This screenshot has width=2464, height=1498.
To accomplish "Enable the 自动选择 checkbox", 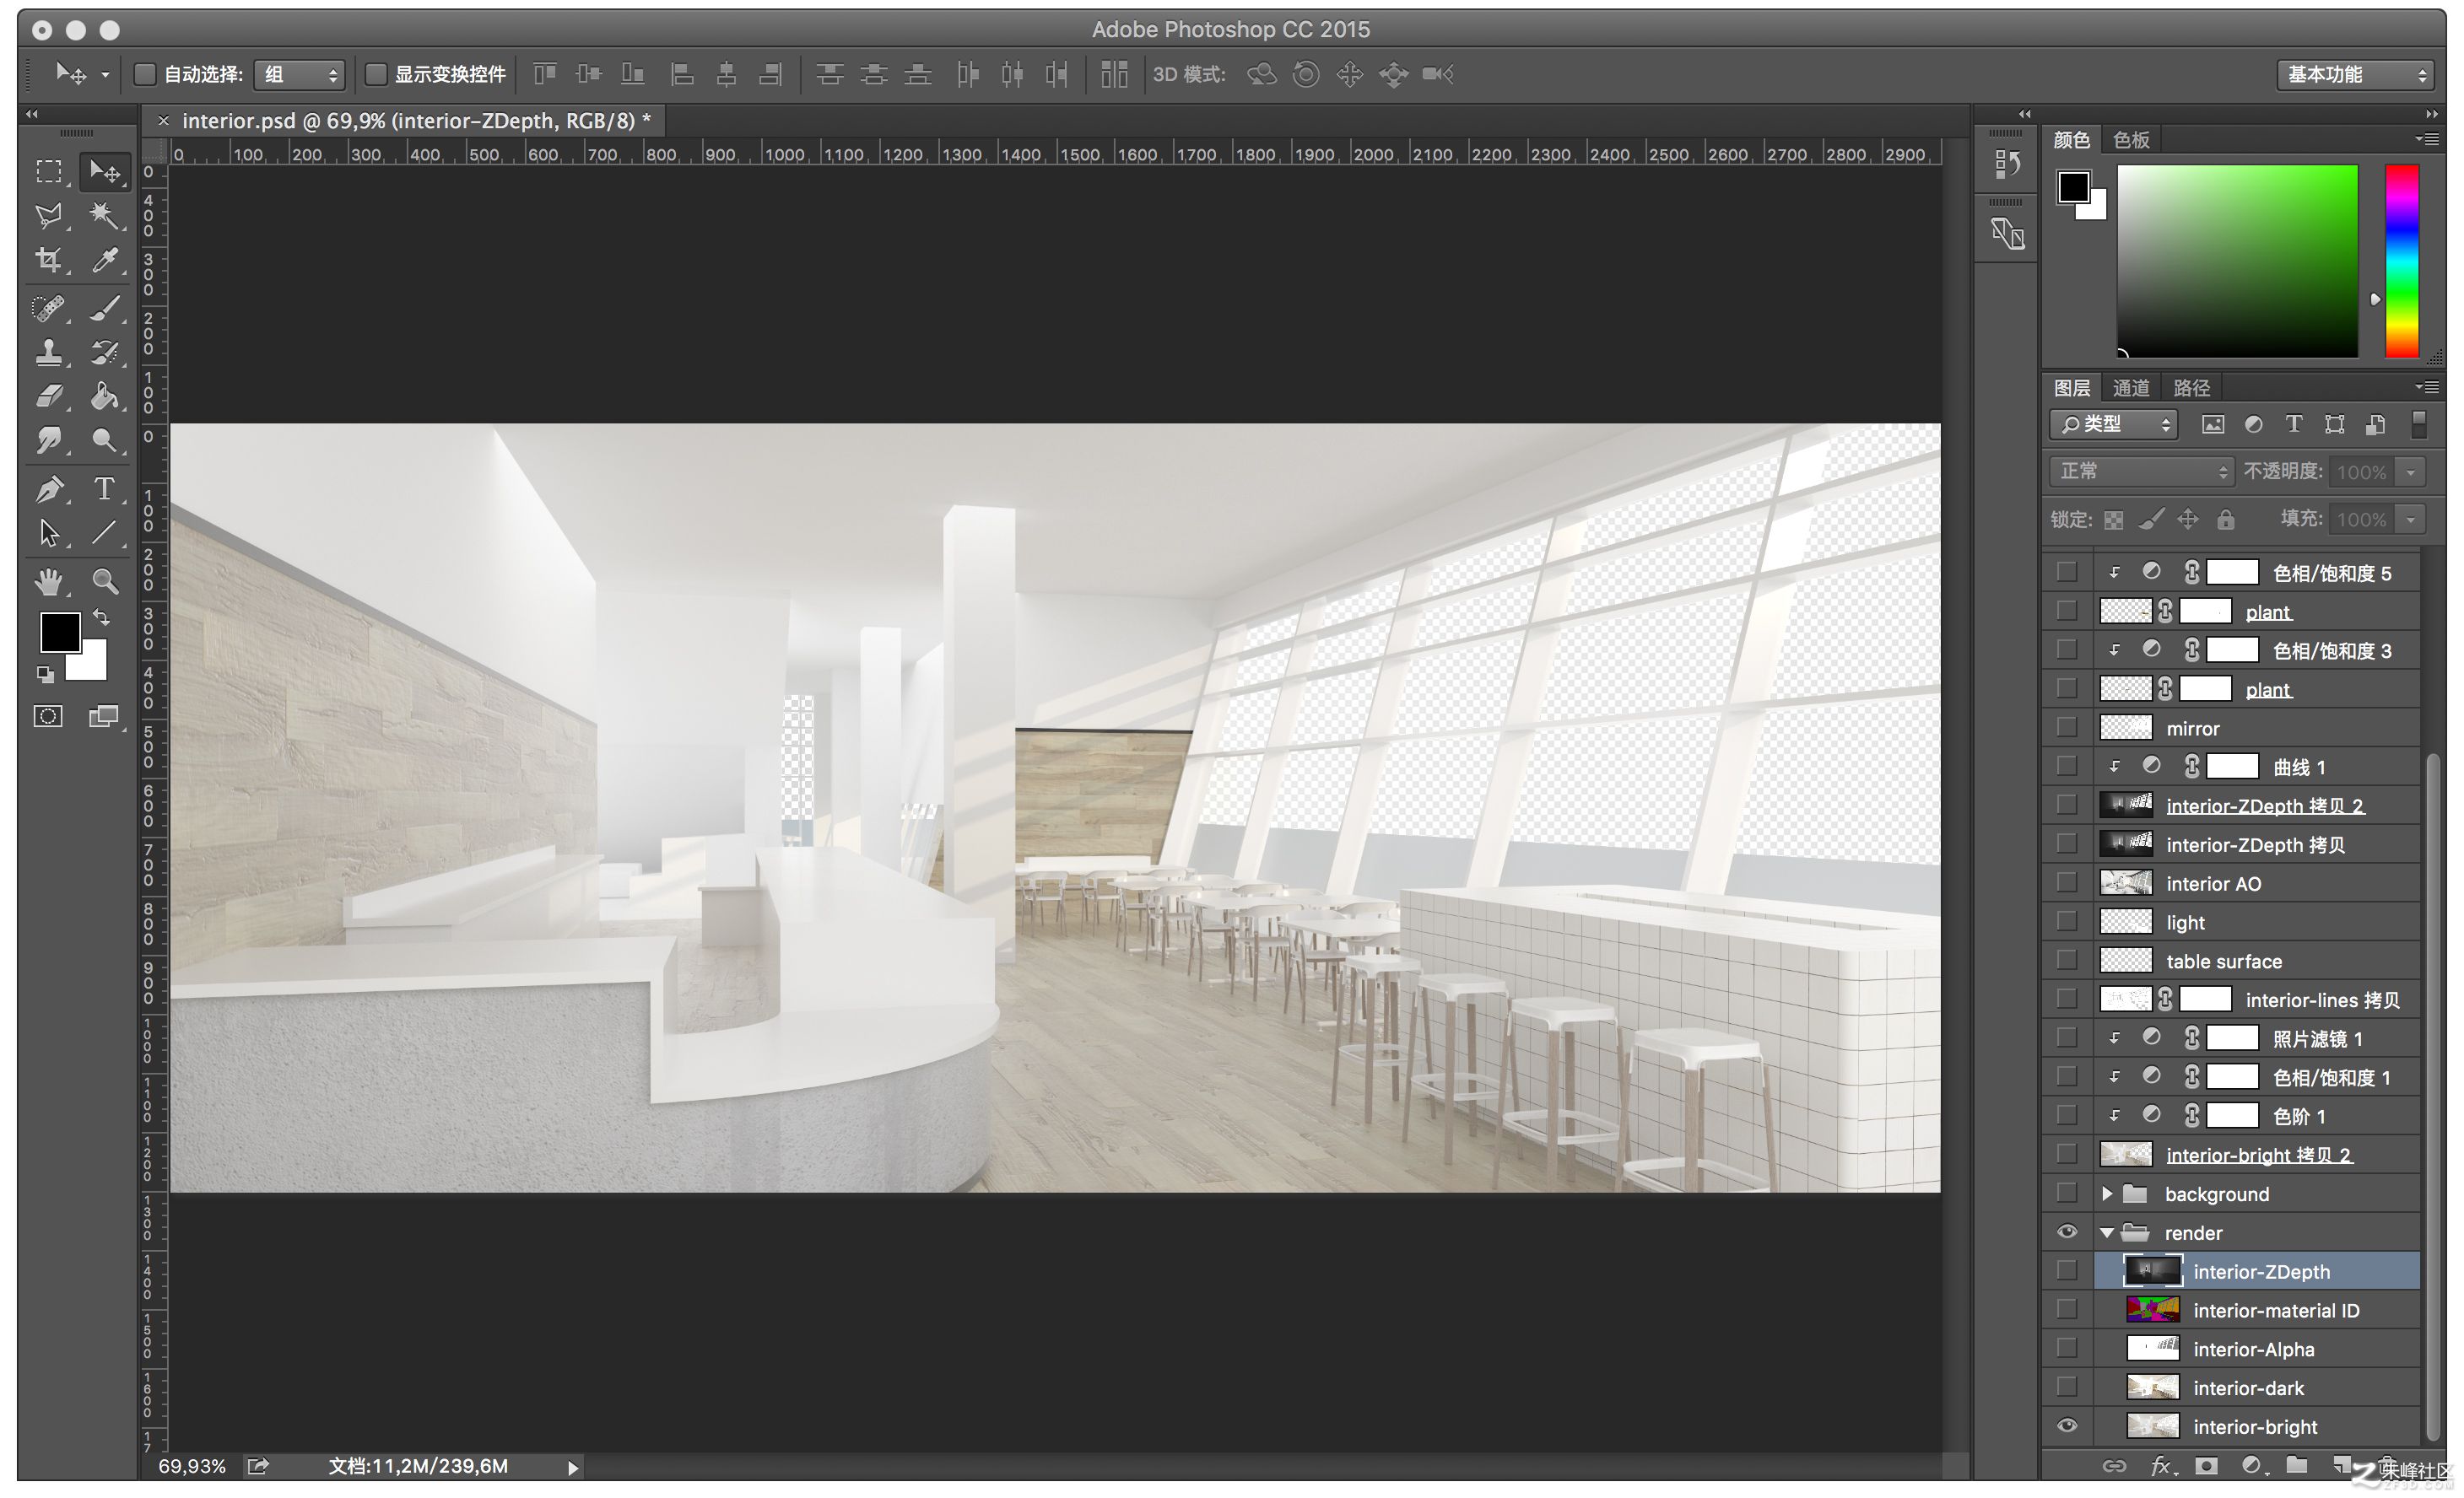I will click(146, 74).
